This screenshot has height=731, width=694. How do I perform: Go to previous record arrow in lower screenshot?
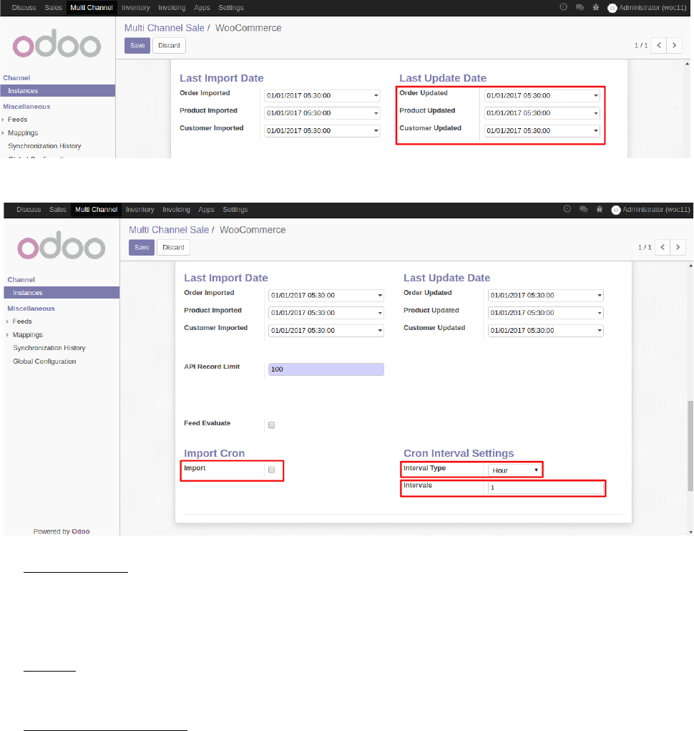[x=663, y=247]
